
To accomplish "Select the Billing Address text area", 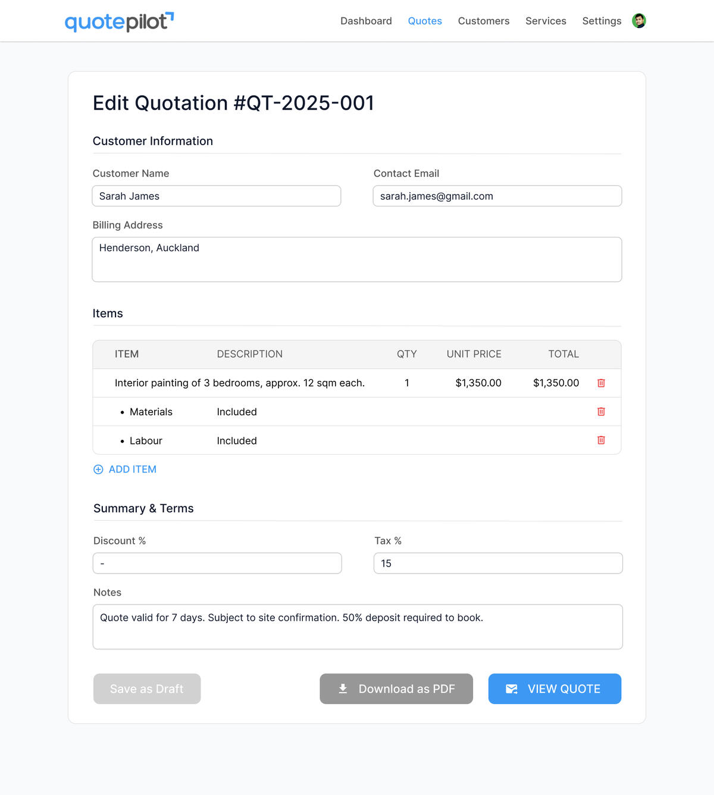I will tap(357, 259).
